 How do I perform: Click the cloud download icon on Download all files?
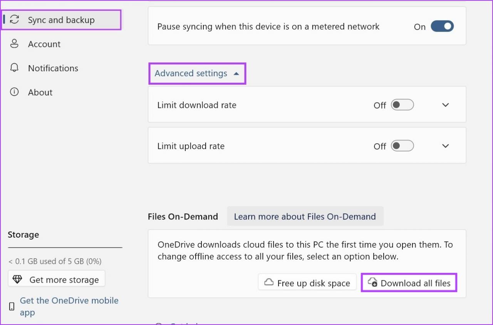pyautogui.click(x=372, y=282)
